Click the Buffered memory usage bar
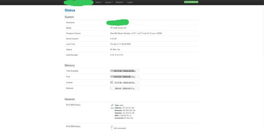 (x=124, y=88)
